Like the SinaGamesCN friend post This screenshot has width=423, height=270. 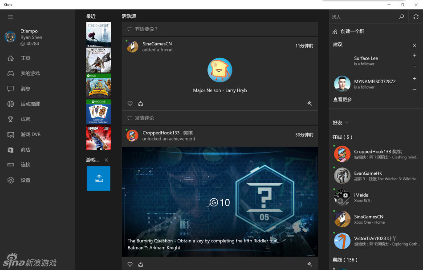pos(130,104)
